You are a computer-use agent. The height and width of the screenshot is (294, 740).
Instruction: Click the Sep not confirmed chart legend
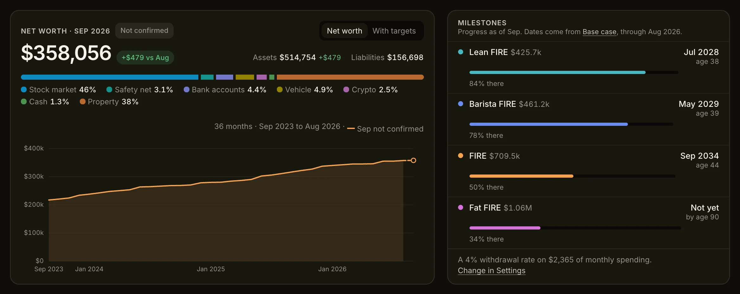[385, 129]
